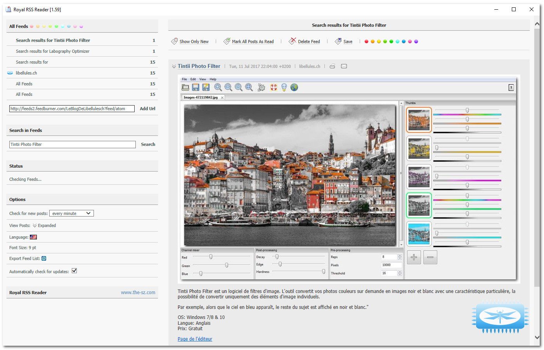
Task: Click the Delete Feed link
Action: (309, 42)
